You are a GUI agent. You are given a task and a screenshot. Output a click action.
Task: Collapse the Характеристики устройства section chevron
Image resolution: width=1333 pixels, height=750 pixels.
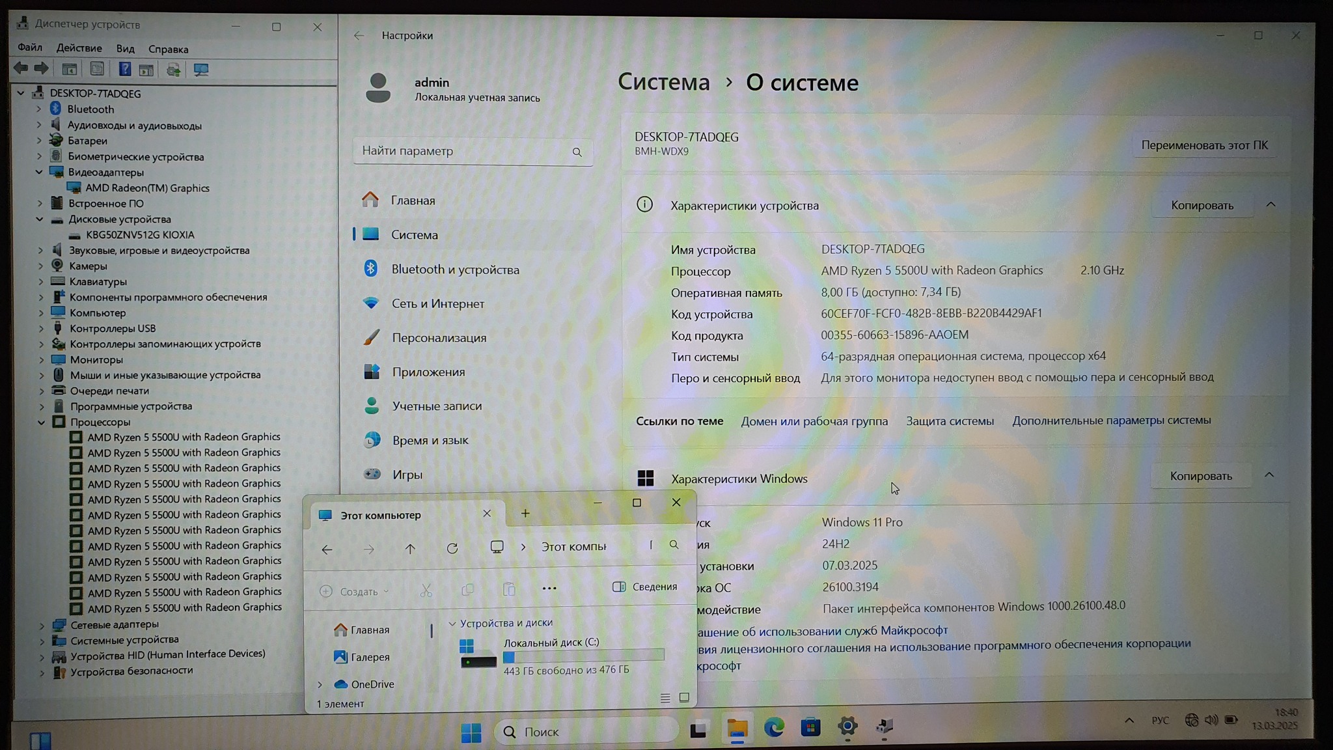point(1271,205)
